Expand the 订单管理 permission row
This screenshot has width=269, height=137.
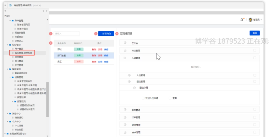[x=125, y=117]
